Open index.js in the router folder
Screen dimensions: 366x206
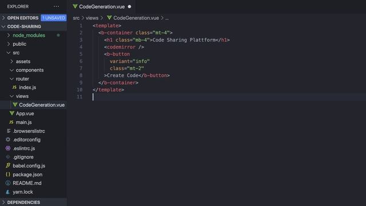click(27, 88)
